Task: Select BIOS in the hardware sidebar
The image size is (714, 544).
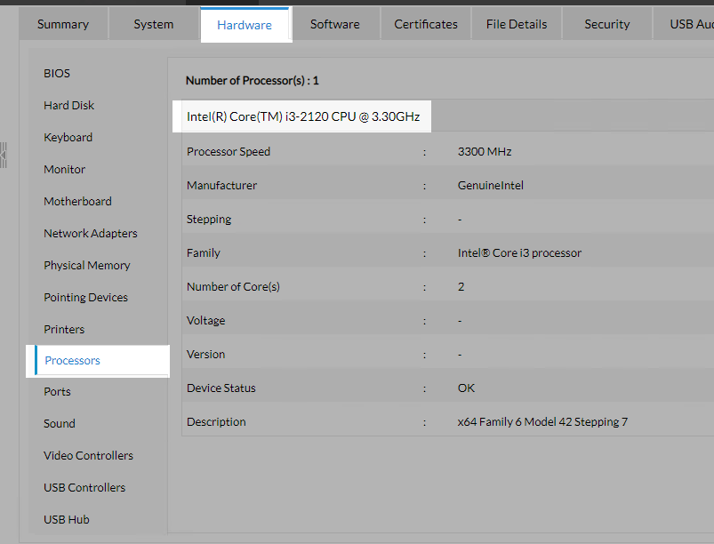Action: pos(57,73)
